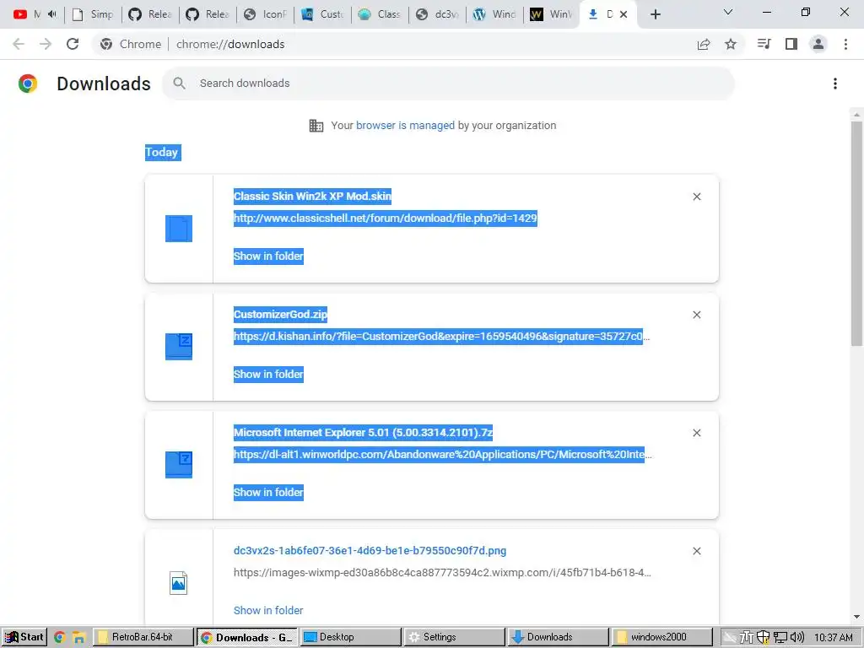Mute the YouTube tab via speaker icon

pyautogui.click(x=52, y=14)
